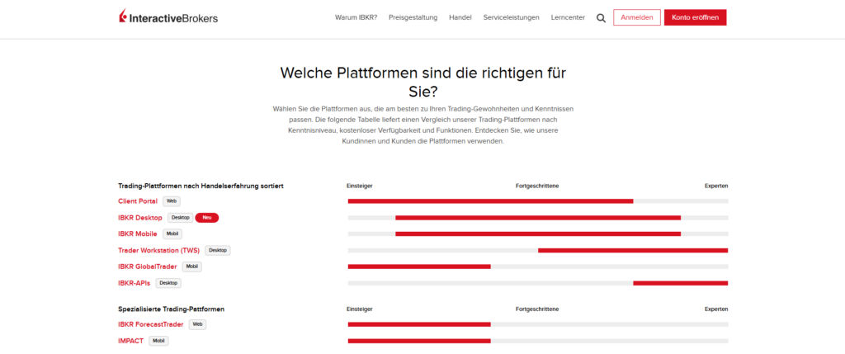Screen dimensions: 845x354
Task: Open the Client Portal link
Action: click(x=138, y=201)
